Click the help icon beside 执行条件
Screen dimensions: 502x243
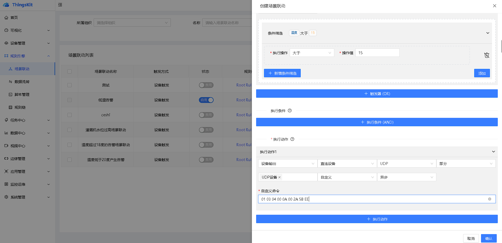pos(290,111)
